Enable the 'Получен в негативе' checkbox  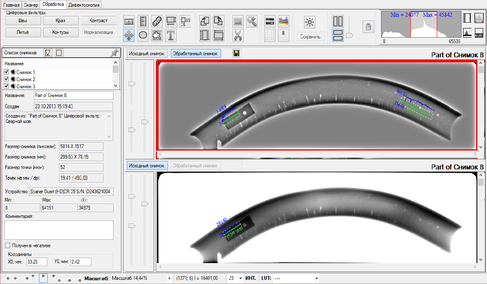tap(8, 246)
